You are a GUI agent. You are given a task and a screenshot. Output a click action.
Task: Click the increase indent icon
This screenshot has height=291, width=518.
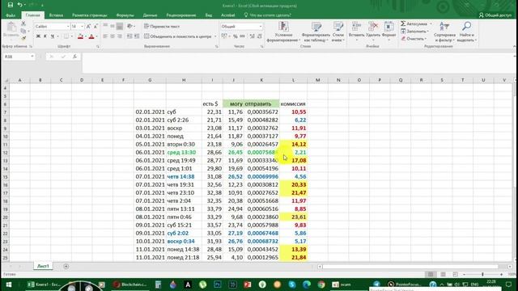(137, 36)
